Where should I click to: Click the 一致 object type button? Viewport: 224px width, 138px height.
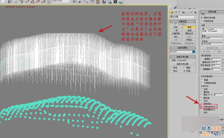[176, 30]
